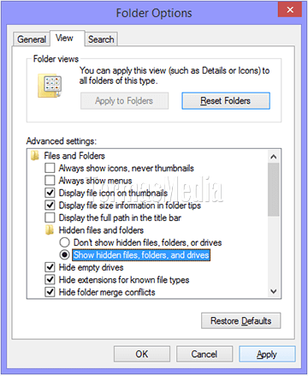Select the View tab
The image size is (308, 376).
point(68,38)
